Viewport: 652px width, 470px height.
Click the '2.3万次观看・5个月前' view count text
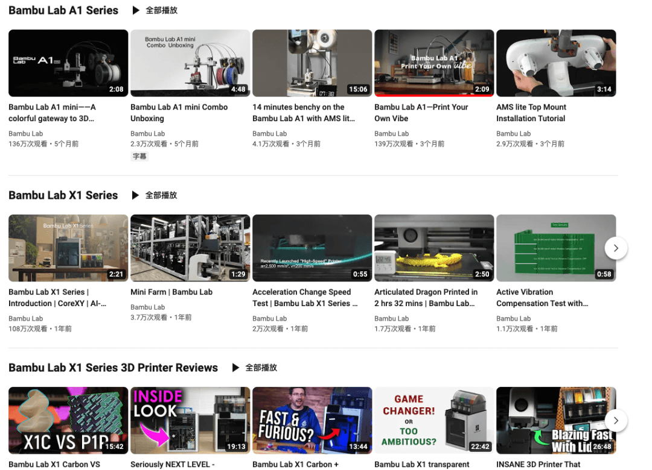(165, 144)
